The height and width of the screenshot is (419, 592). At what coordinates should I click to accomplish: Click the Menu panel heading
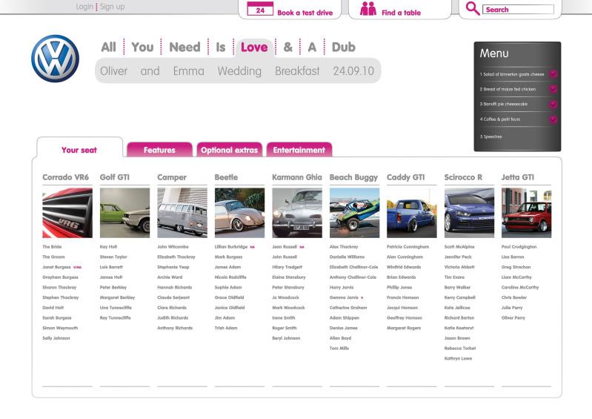pyautogui.click(x=494, y=53)
